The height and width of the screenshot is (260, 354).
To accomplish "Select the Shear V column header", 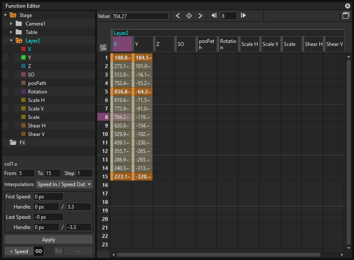I will (334, 44).
